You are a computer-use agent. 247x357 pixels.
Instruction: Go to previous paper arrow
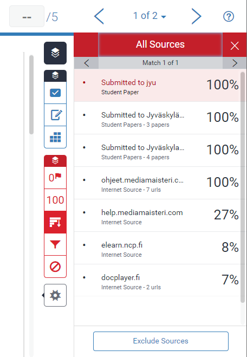point(99,16)
